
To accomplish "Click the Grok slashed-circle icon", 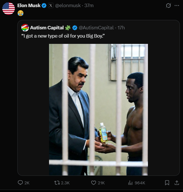I will pos(168,5).
